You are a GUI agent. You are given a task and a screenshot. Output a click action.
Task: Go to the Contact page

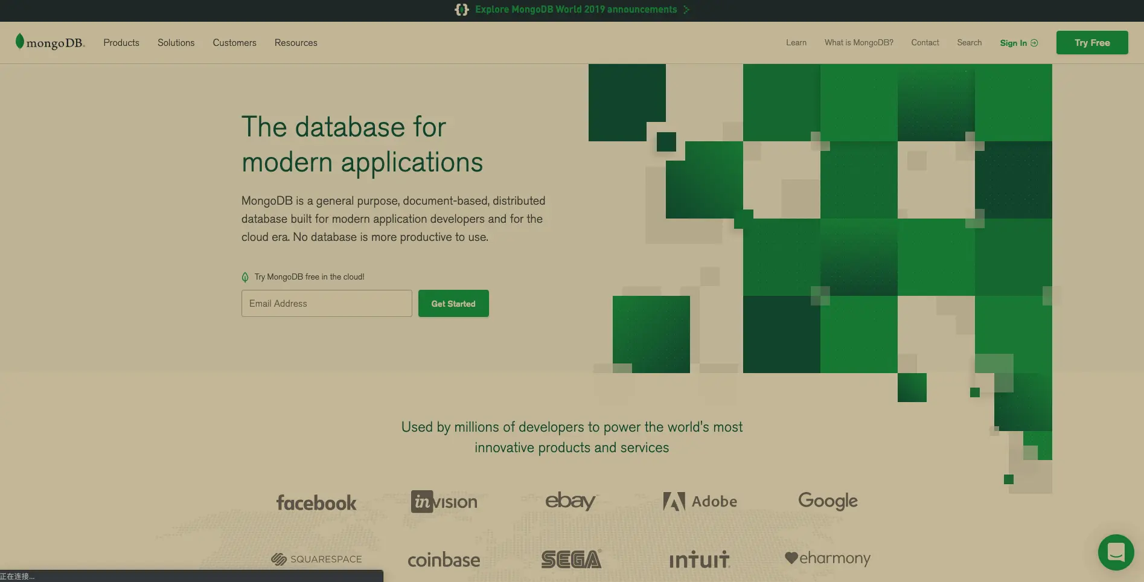coord(925,43)
